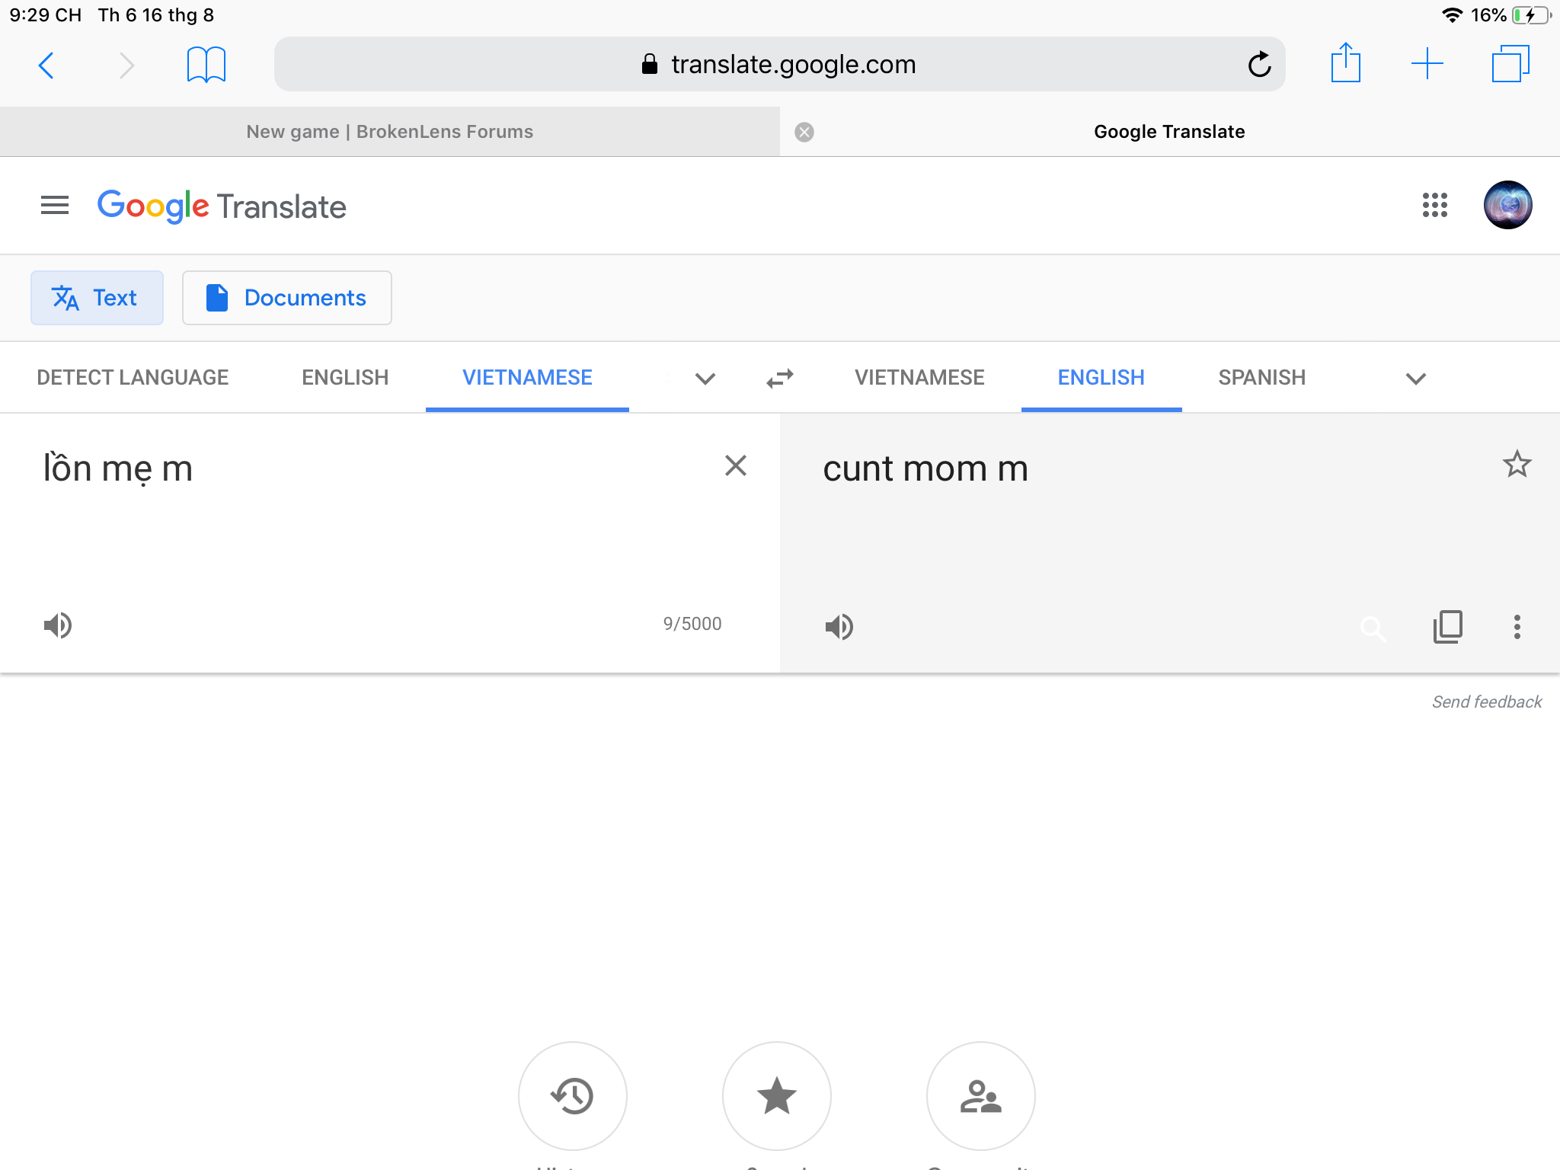Open the Google apps grid
The width and height of the screenshot is (1560, 1170).
[x=1435, y=205]
